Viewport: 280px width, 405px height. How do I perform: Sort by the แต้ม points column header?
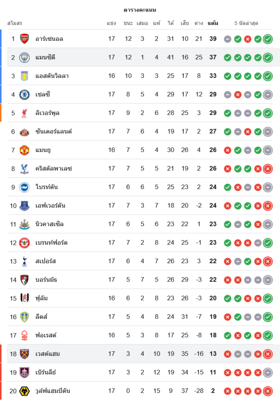coord(213,23)
